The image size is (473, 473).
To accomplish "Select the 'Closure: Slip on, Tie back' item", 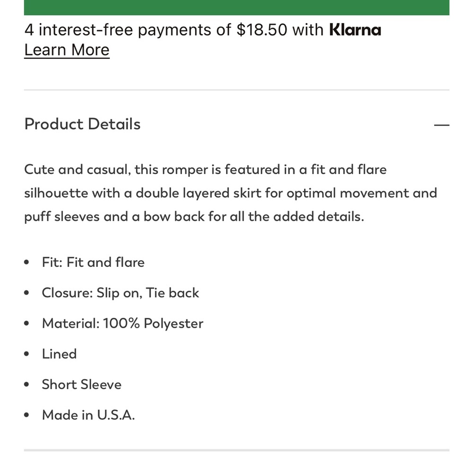I will [x=120, y=293].
